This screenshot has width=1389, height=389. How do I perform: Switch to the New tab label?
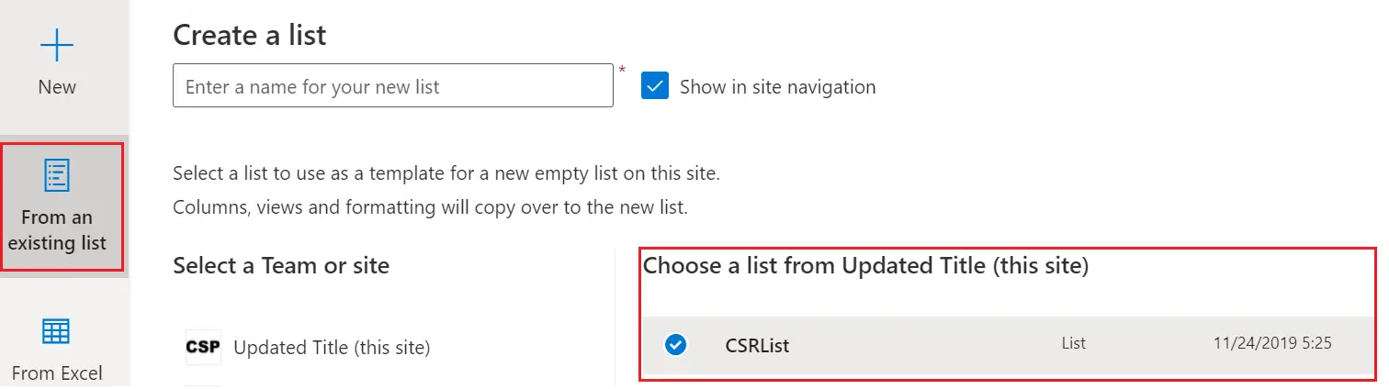click(x=57, y=87)
